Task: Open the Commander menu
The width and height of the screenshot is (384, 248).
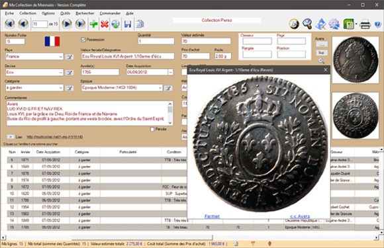Action: coord(110,13)
